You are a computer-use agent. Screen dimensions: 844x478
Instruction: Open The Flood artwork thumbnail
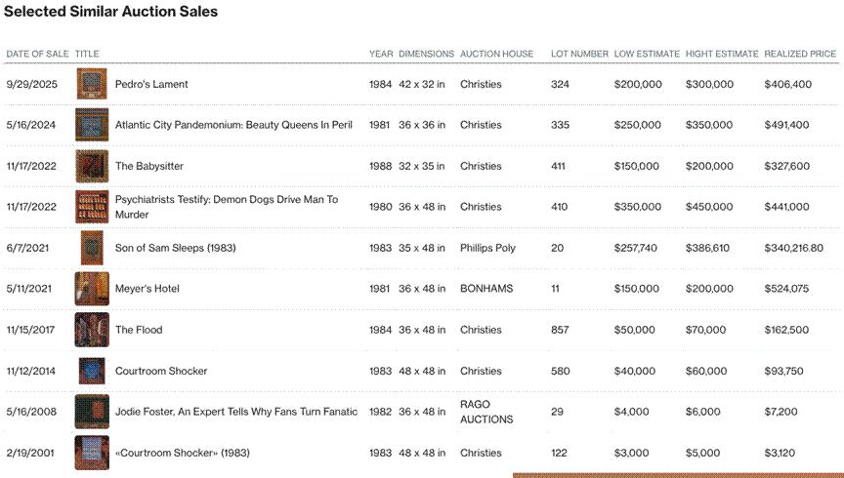coord(92,330)
